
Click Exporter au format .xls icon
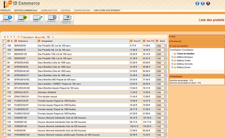66,19
